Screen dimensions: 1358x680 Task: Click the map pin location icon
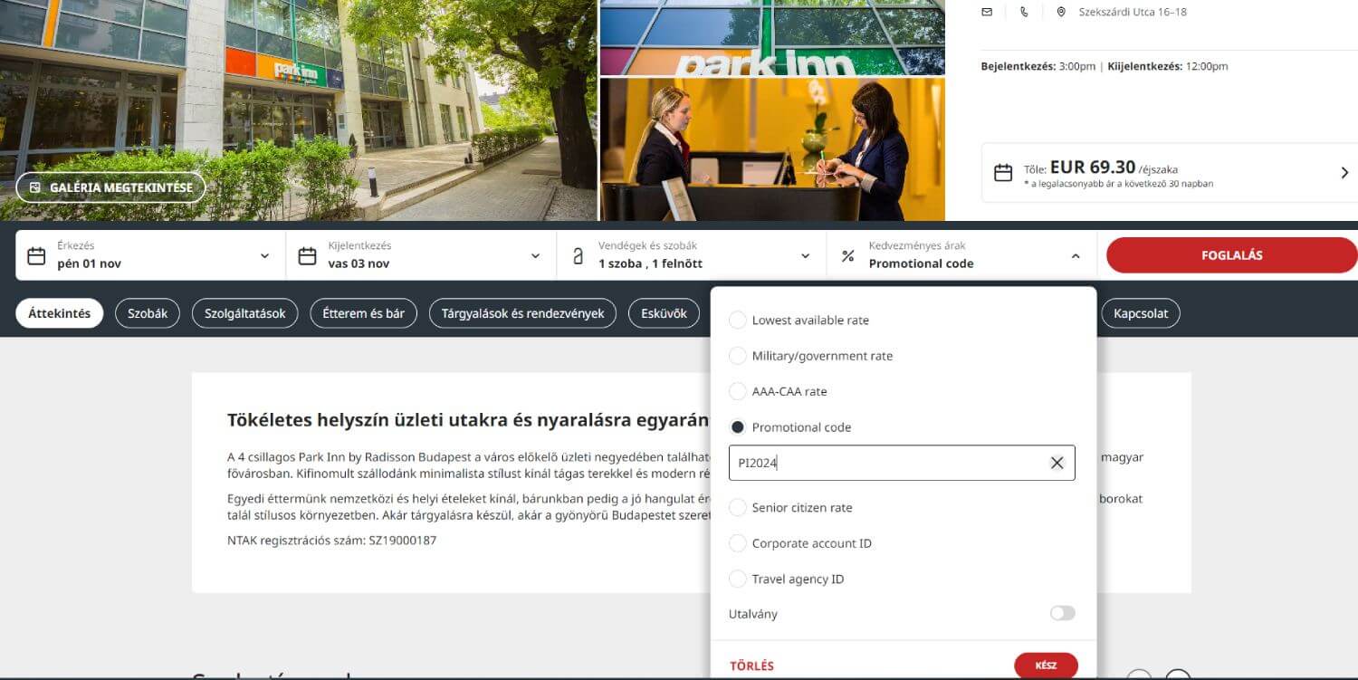point(1061,12)
